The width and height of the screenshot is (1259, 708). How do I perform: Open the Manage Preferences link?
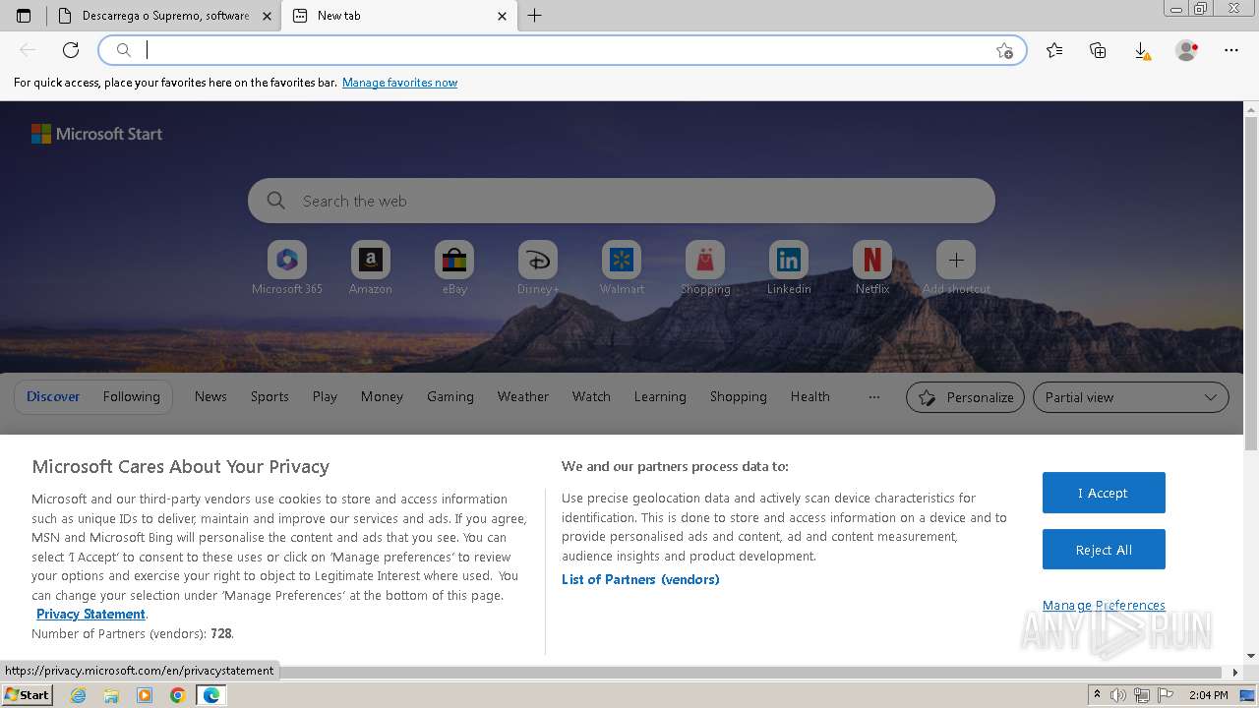pyautogui.click(x=1104, y=606)
